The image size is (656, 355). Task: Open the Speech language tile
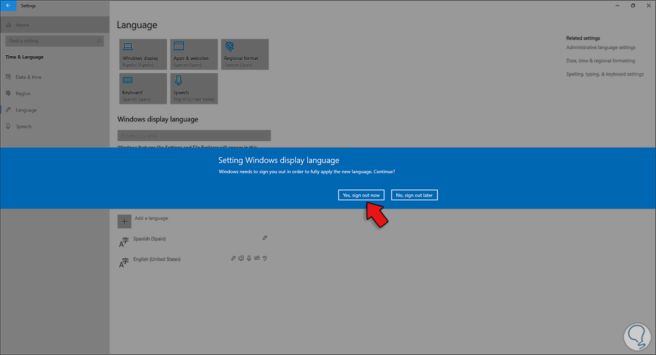[x=194, y=89]
